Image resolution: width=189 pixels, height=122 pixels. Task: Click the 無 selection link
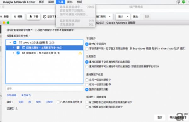click(30, 102)
